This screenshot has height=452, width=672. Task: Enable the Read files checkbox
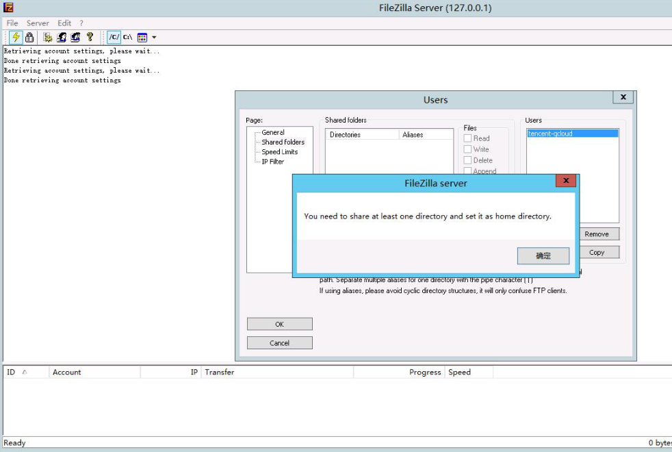pos(468,138)
